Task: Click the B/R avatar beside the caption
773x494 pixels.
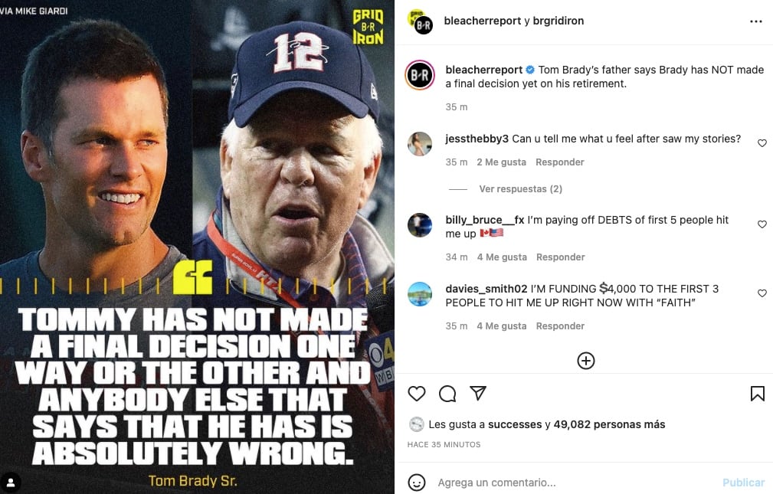Action: pyautogui.click(x=420, y=75)
